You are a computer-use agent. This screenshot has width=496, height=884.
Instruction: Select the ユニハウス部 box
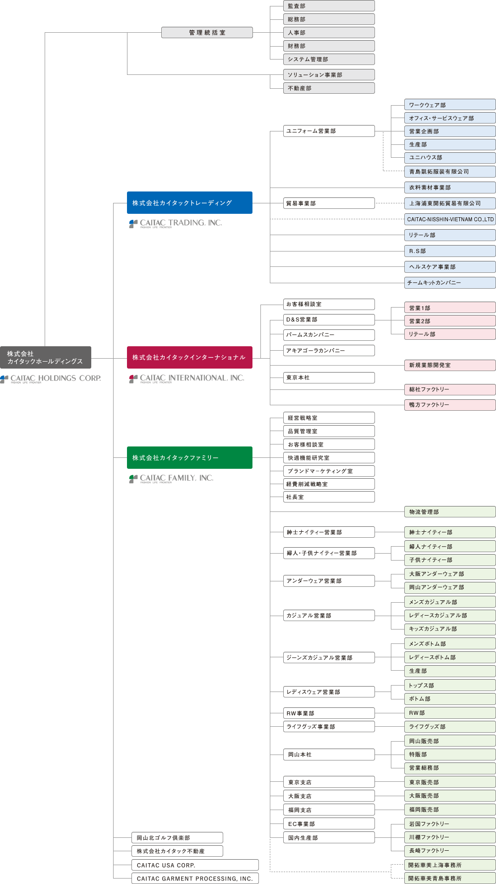tap(450, 158)
